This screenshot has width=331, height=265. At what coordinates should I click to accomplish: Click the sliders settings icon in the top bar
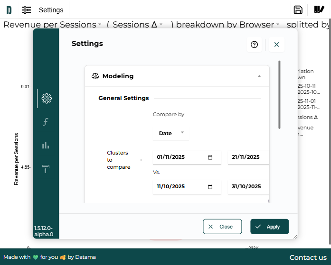(27, 10)
